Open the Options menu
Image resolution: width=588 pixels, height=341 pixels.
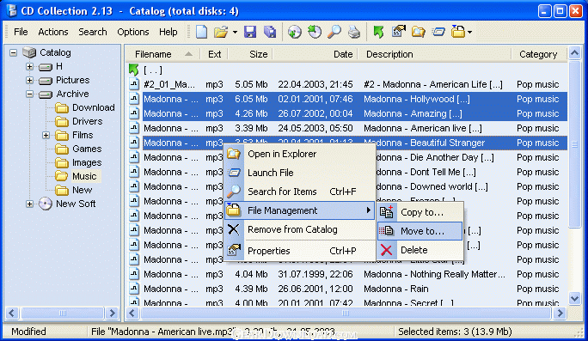coord(132,32)
